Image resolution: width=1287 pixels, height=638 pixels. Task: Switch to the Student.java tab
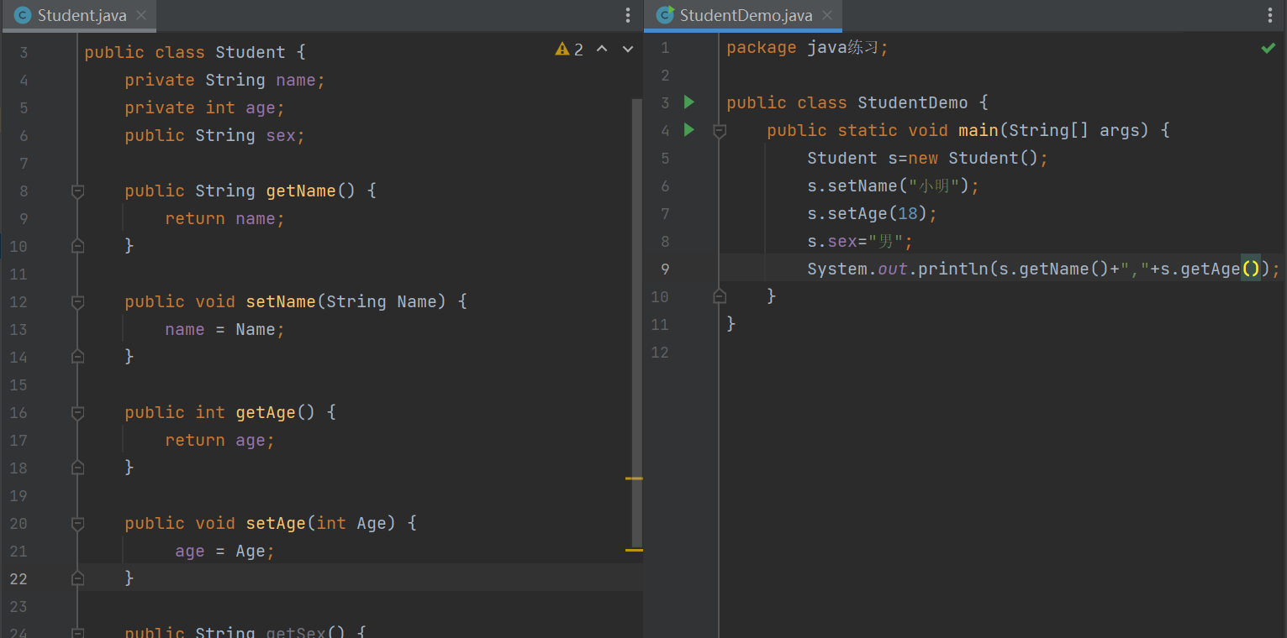(x=82, y=16)
